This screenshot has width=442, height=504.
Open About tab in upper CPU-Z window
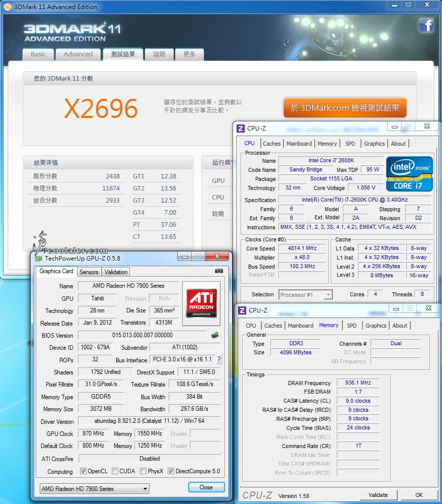pos(398,144)
